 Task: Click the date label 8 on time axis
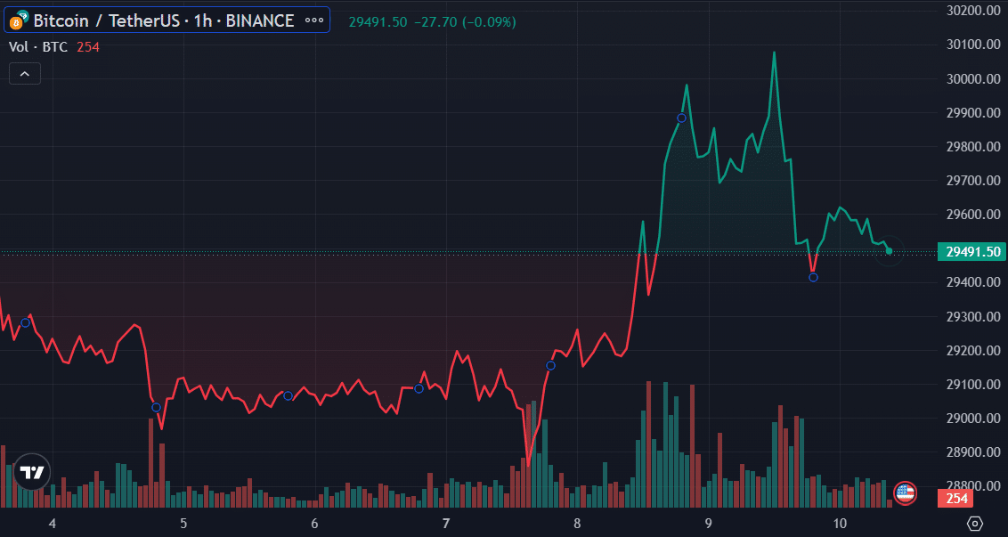577,524
